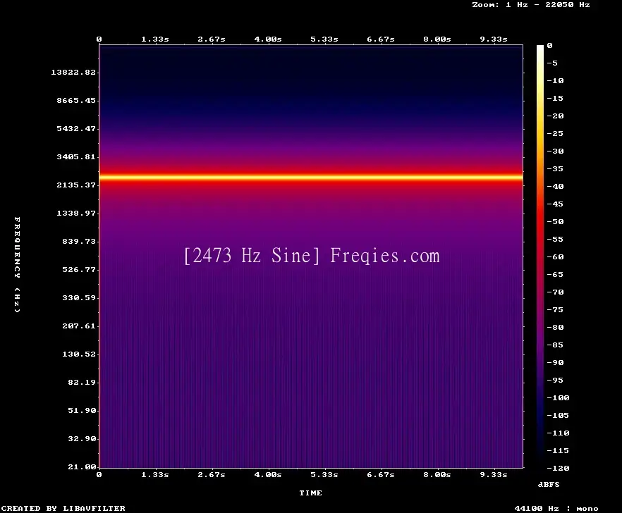
Task: Select the 839.73 frequency label
Action: [79, 241]
